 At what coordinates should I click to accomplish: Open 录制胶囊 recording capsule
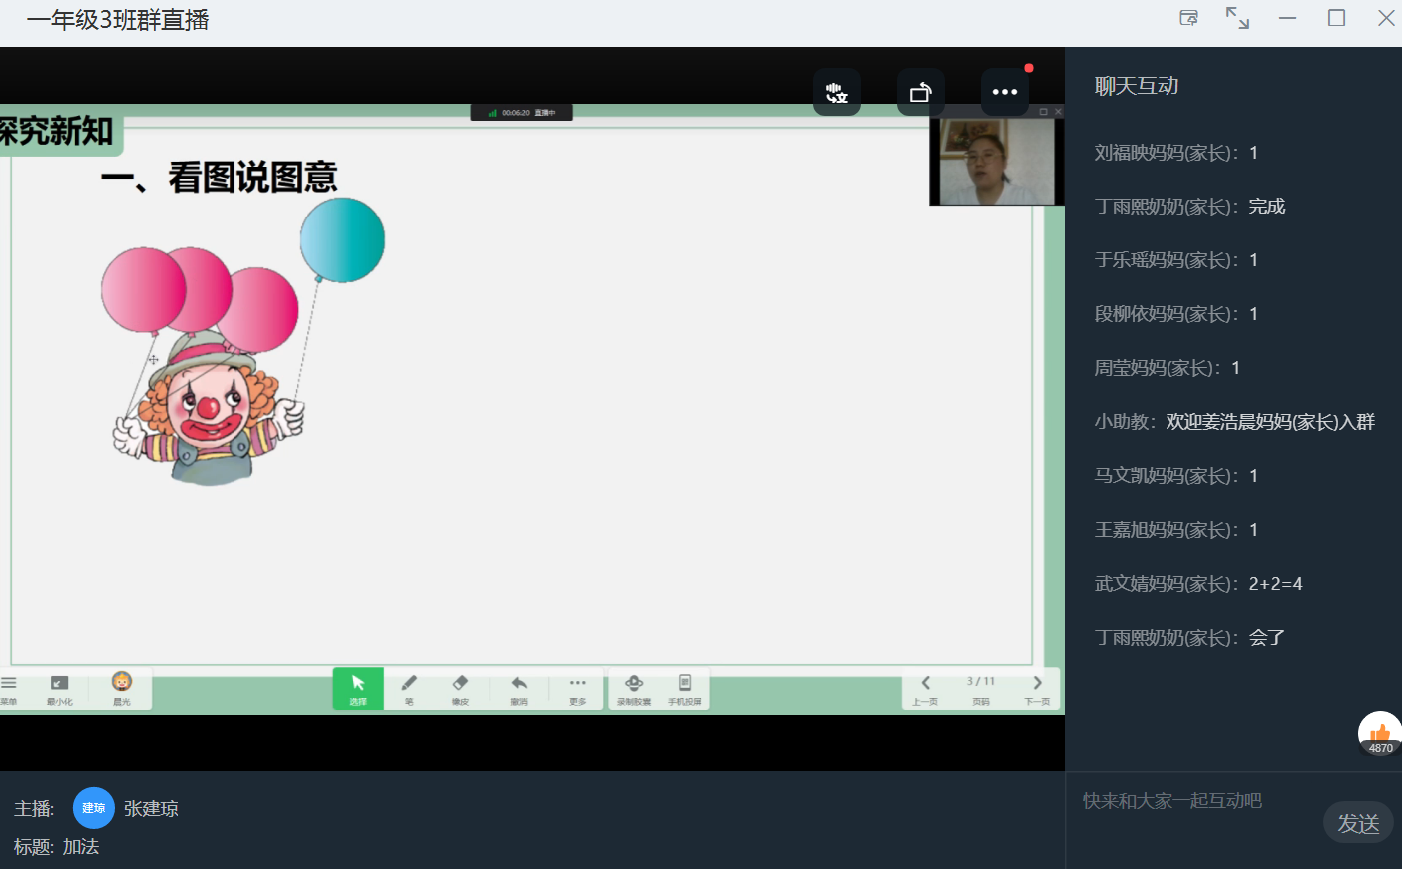click(x=634, y=688)
